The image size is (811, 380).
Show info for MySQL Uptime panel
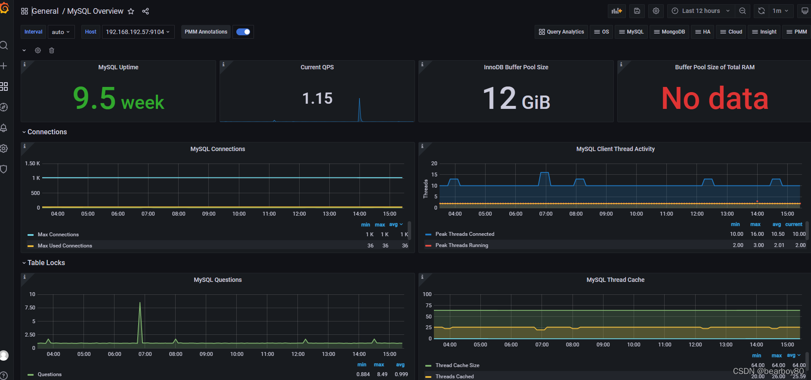pyautogui.click(x=25, y=64)
